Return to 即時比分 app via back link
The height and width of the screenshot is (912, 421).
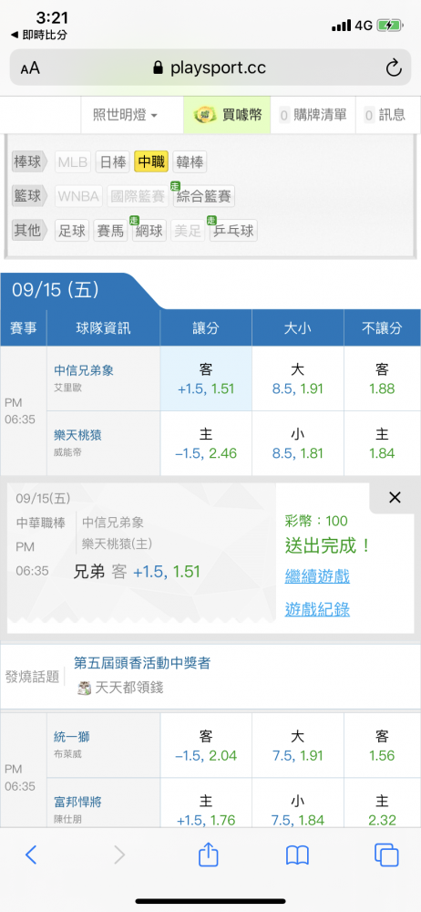click(39, 35)
